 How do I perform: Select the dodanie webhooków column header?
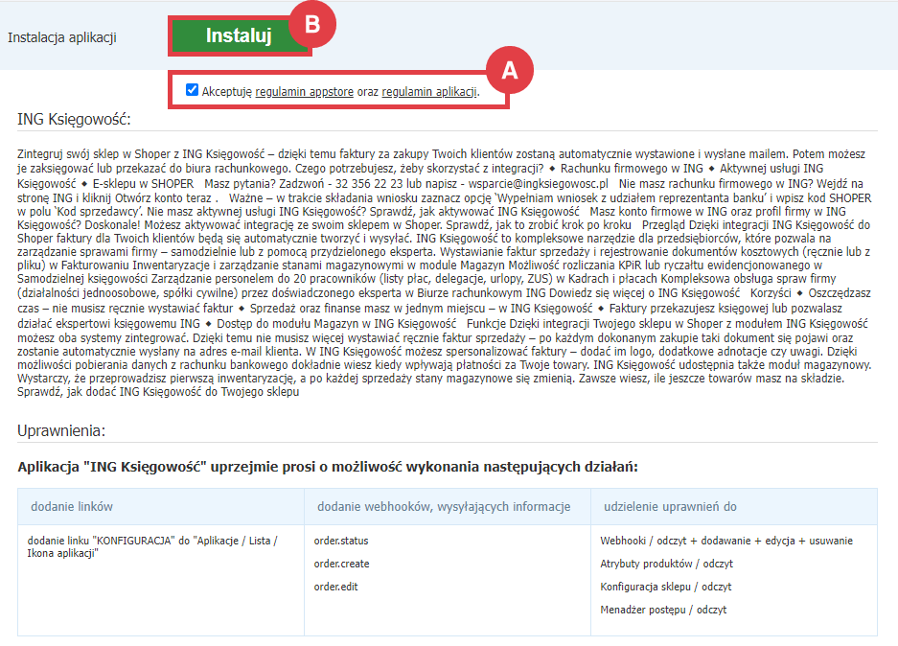coord(442,506)
